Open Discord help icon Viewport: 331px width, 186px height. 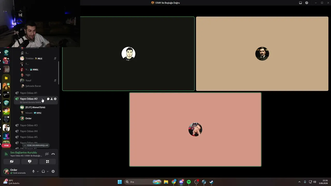click(307, 3)
